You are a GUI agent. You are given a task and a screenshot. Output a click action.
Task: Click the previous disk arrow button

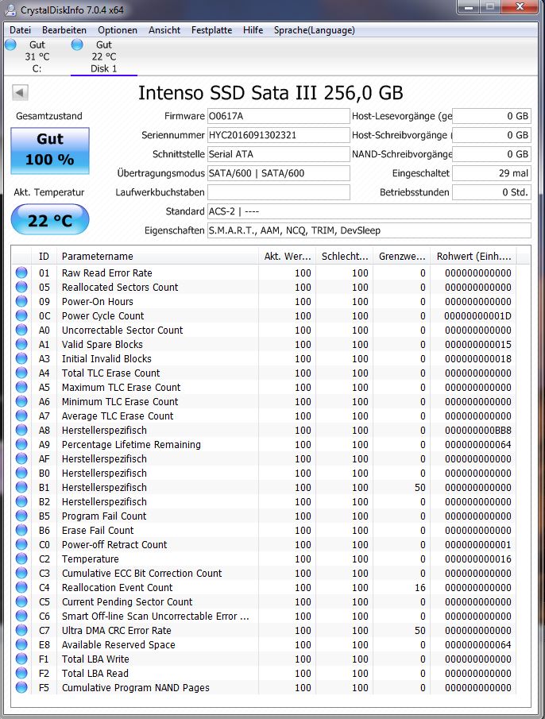tap(20, 93)
